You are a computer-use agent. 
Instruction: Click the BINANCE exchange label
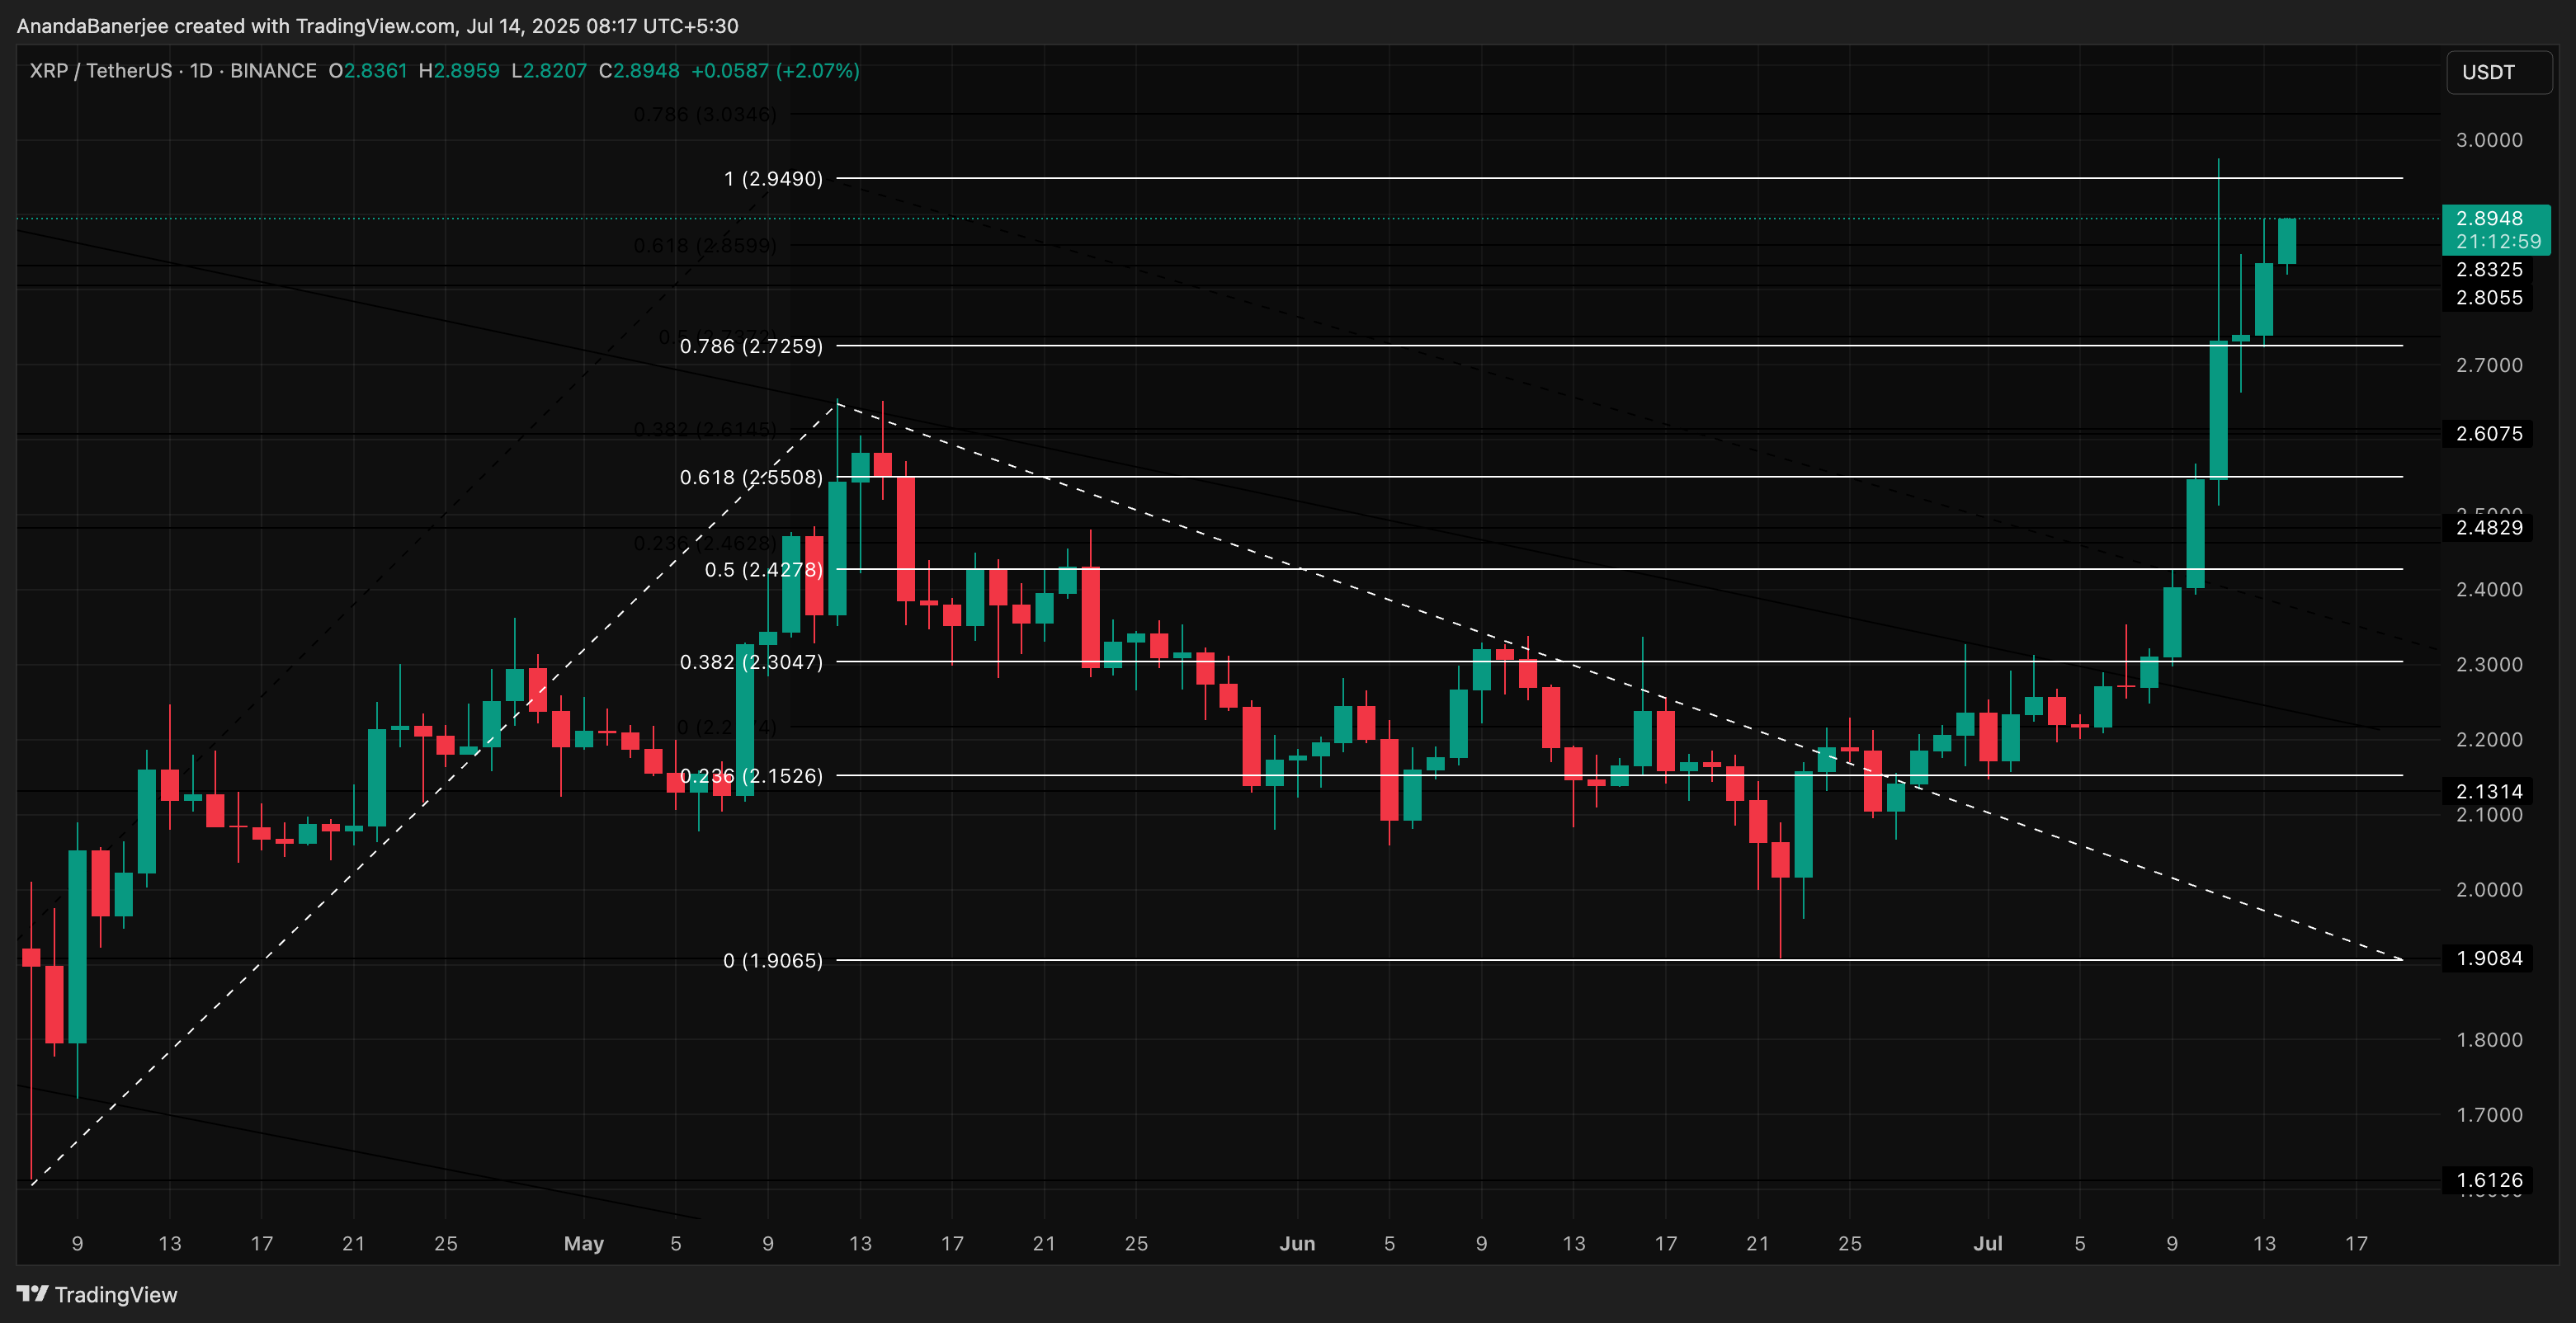pos(272,71)
